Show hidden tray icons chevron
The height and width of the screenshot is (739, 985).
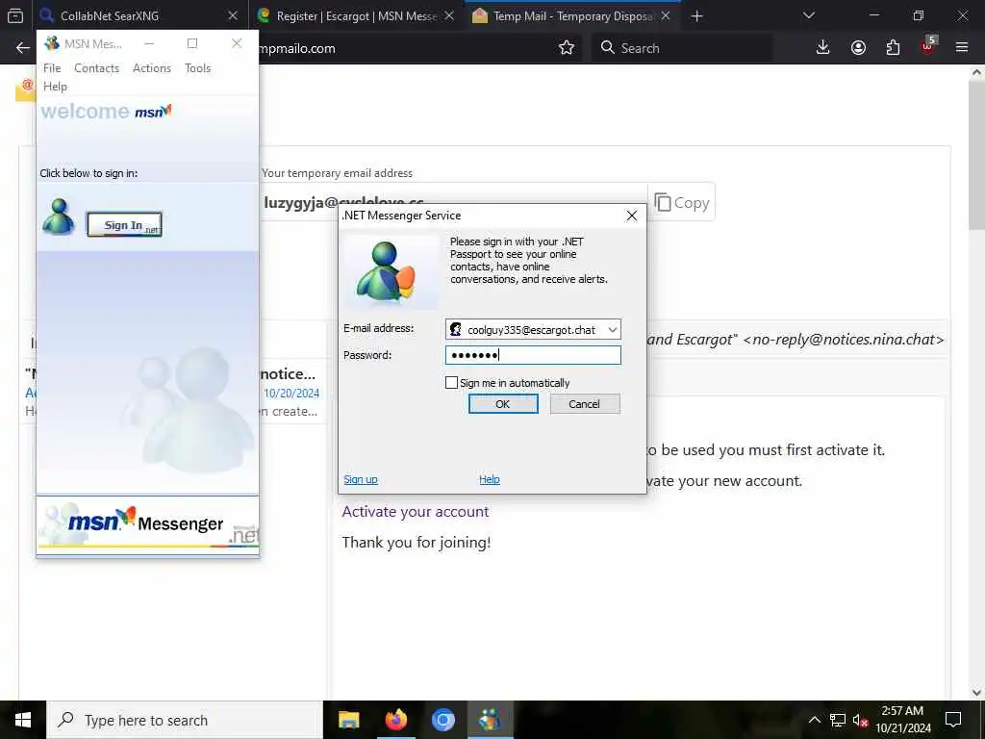814,720
